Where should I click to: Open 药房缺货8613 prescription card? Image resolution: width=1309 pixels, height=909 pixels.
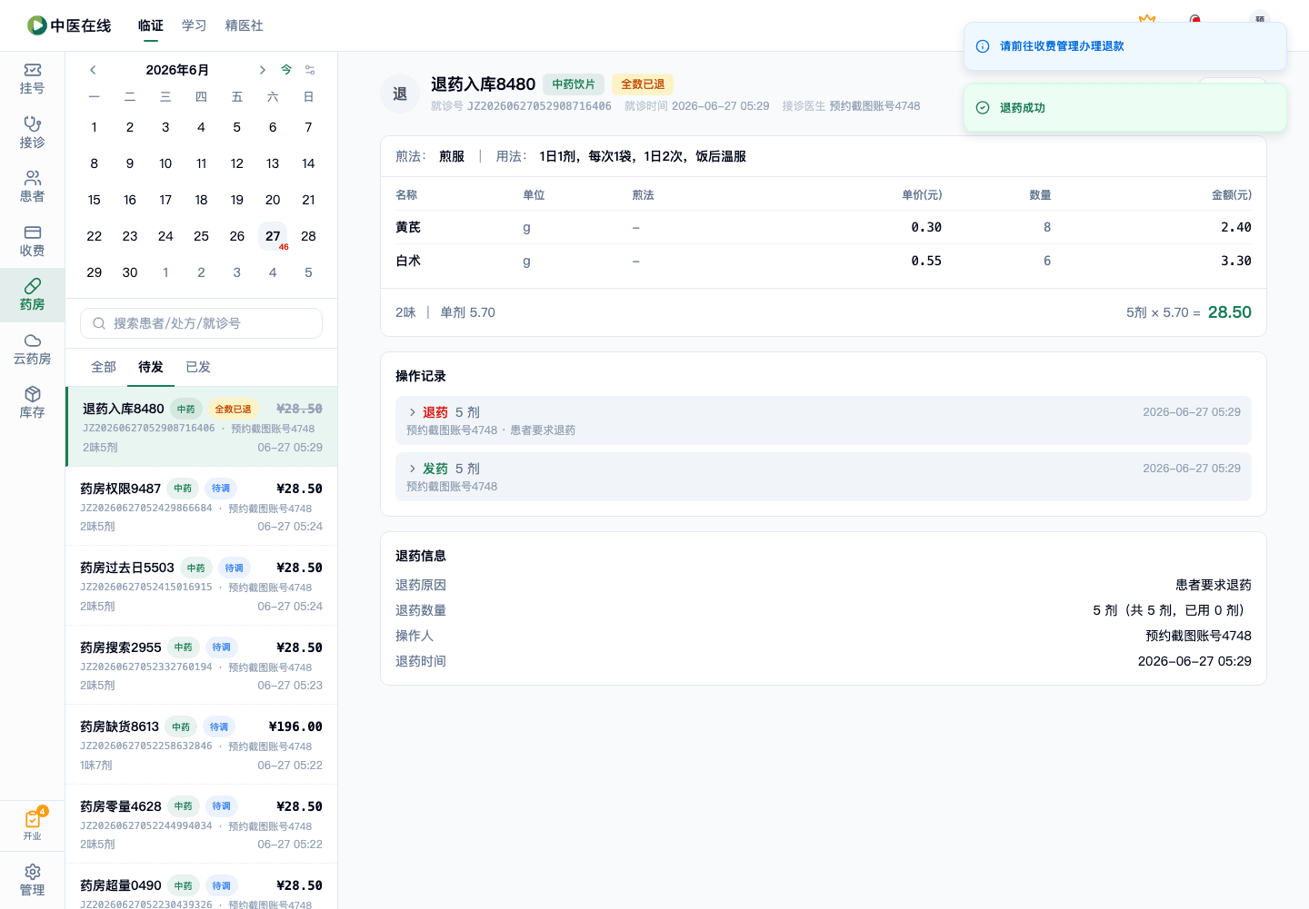point(202,745)
